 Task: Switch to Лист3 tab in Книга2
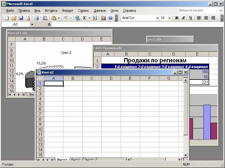click(89, 159)
